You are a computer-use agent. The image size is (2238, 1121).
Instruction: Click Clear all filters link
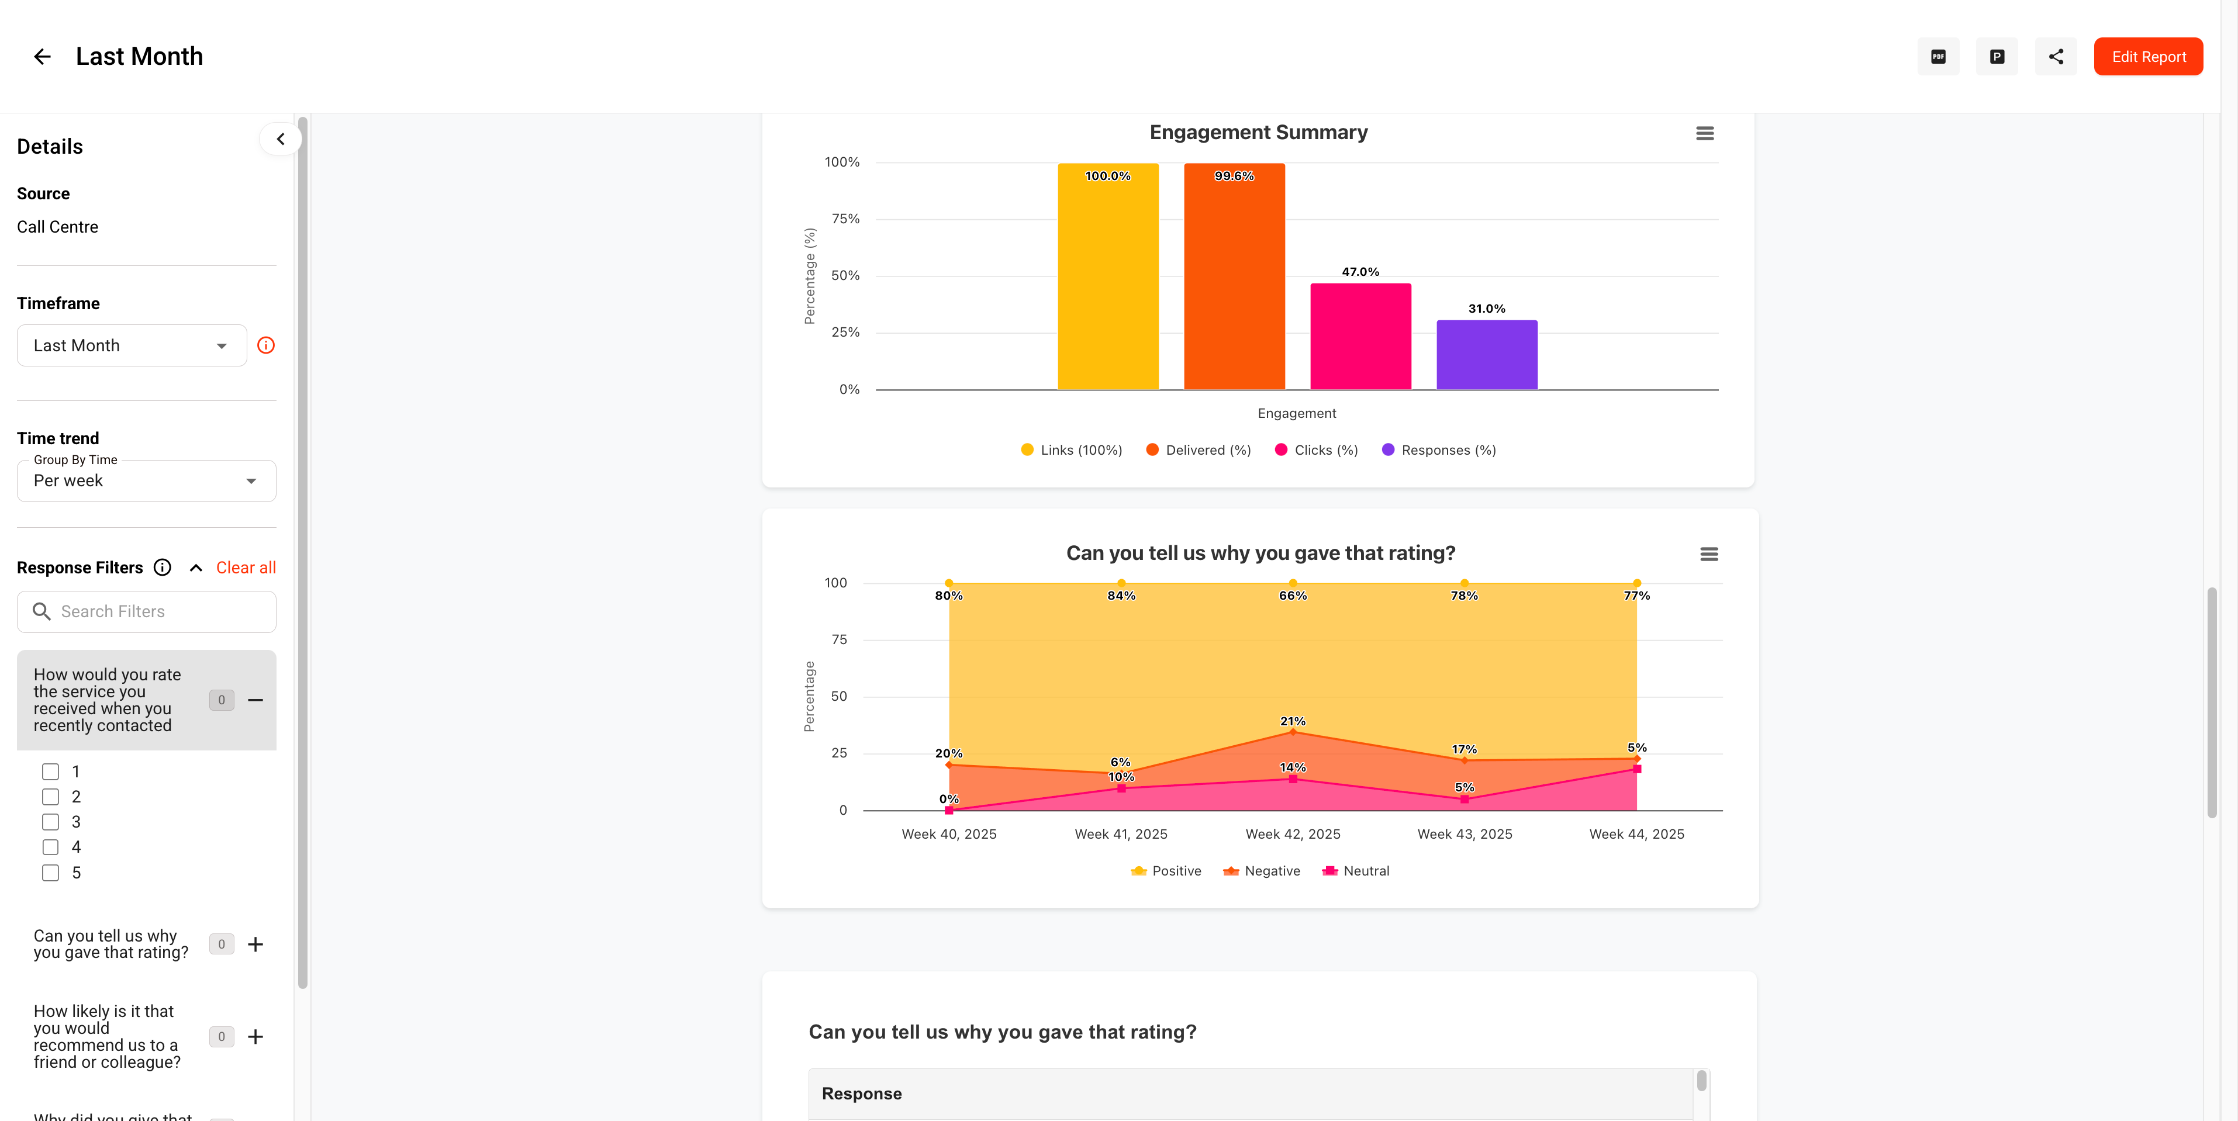pos(246,567)
